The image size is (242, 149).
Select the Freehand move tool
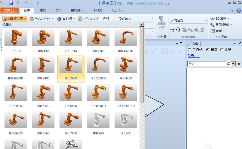[172, 30]
